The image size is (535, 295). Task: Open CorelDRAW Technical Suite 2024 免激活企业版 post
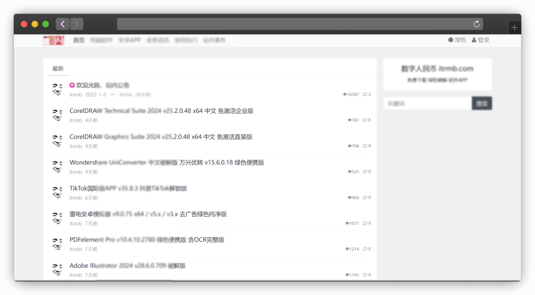pyautogui.click(x=161, y=111)
